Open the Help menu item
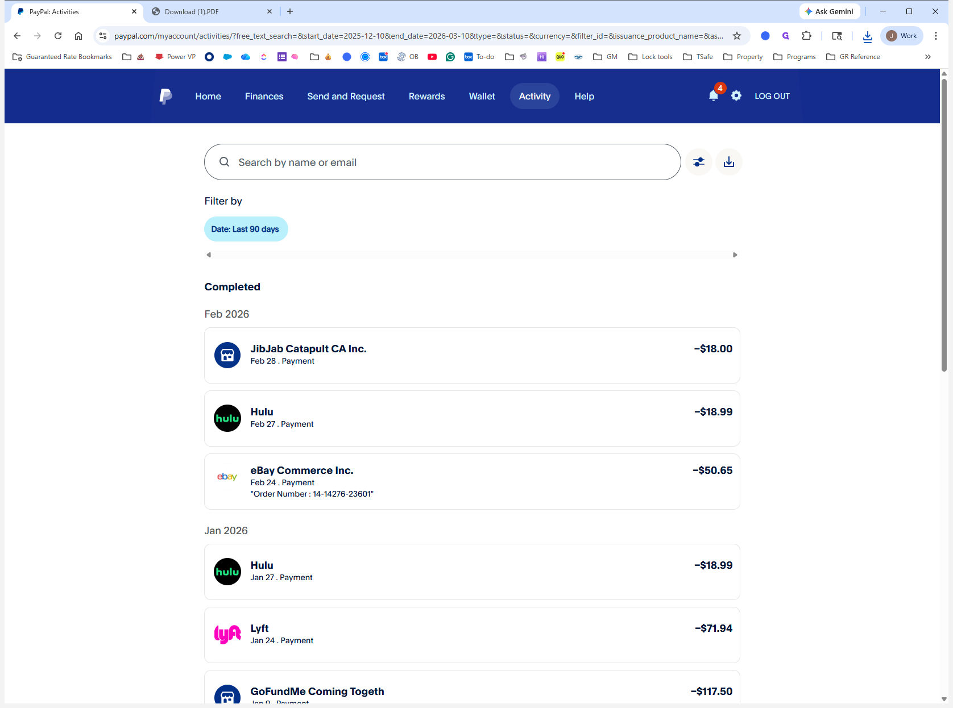 point(584,96)
